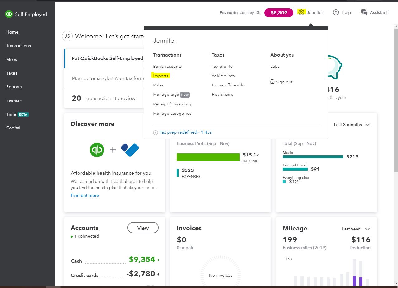Click the green income bar
398x288 pixels.
coord(208,157)
